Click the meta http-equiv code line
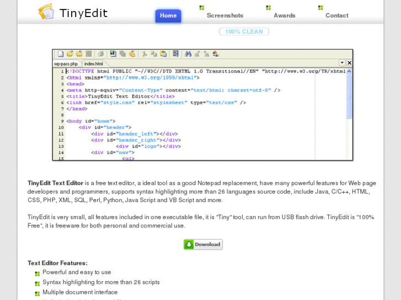Image resolution: width=401 pixels, height=300 pixels. [173, 90]
